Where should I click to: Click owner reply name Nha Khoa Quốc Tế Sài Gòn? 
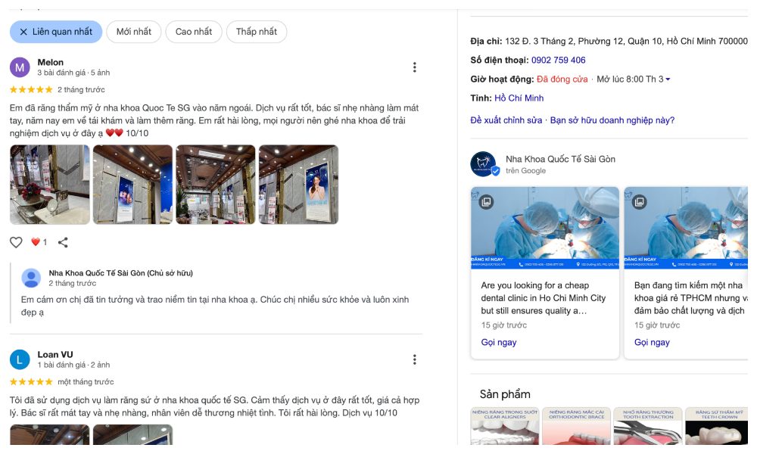(120, 273)
